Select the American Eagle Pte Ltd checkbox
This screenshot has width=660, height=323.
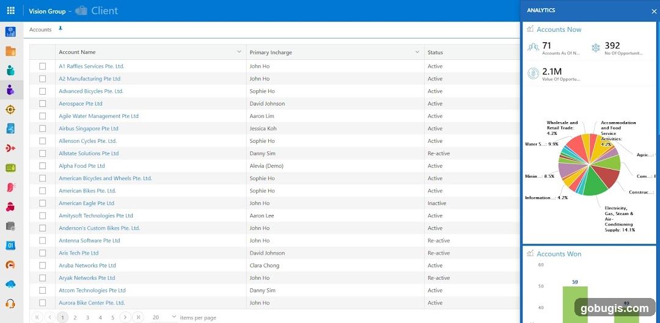coord(43,203)
